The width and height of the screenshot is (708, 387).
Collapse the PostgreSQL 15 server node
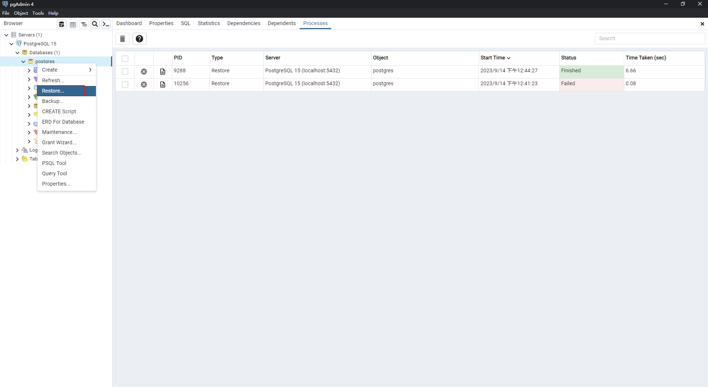11,44
